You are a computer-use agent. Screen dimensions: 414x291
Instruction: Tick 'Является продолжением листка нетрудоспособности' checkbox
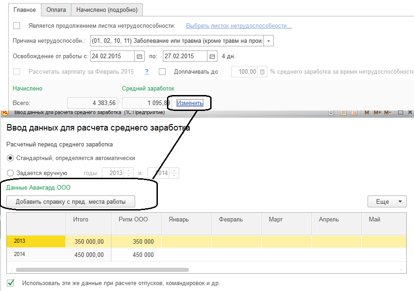pos(17,26)
